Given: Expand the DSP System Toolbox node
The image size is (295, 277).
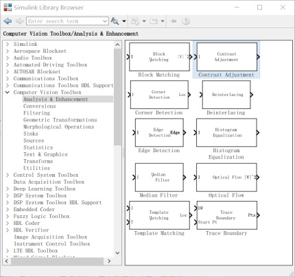Looking at the screenshot, I should [8, 195].
